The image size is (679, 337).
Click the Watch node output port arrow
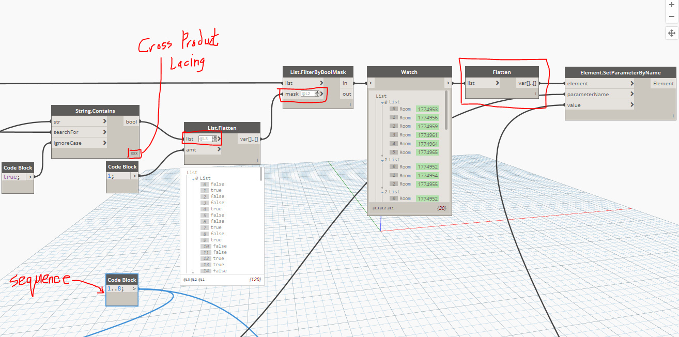(448, 83)
